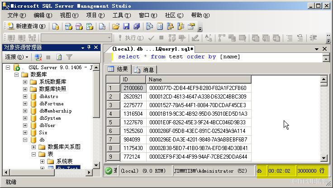333x188 pixels.
Task: Click the New Query (新建查询) button
Action: (27, 26)
